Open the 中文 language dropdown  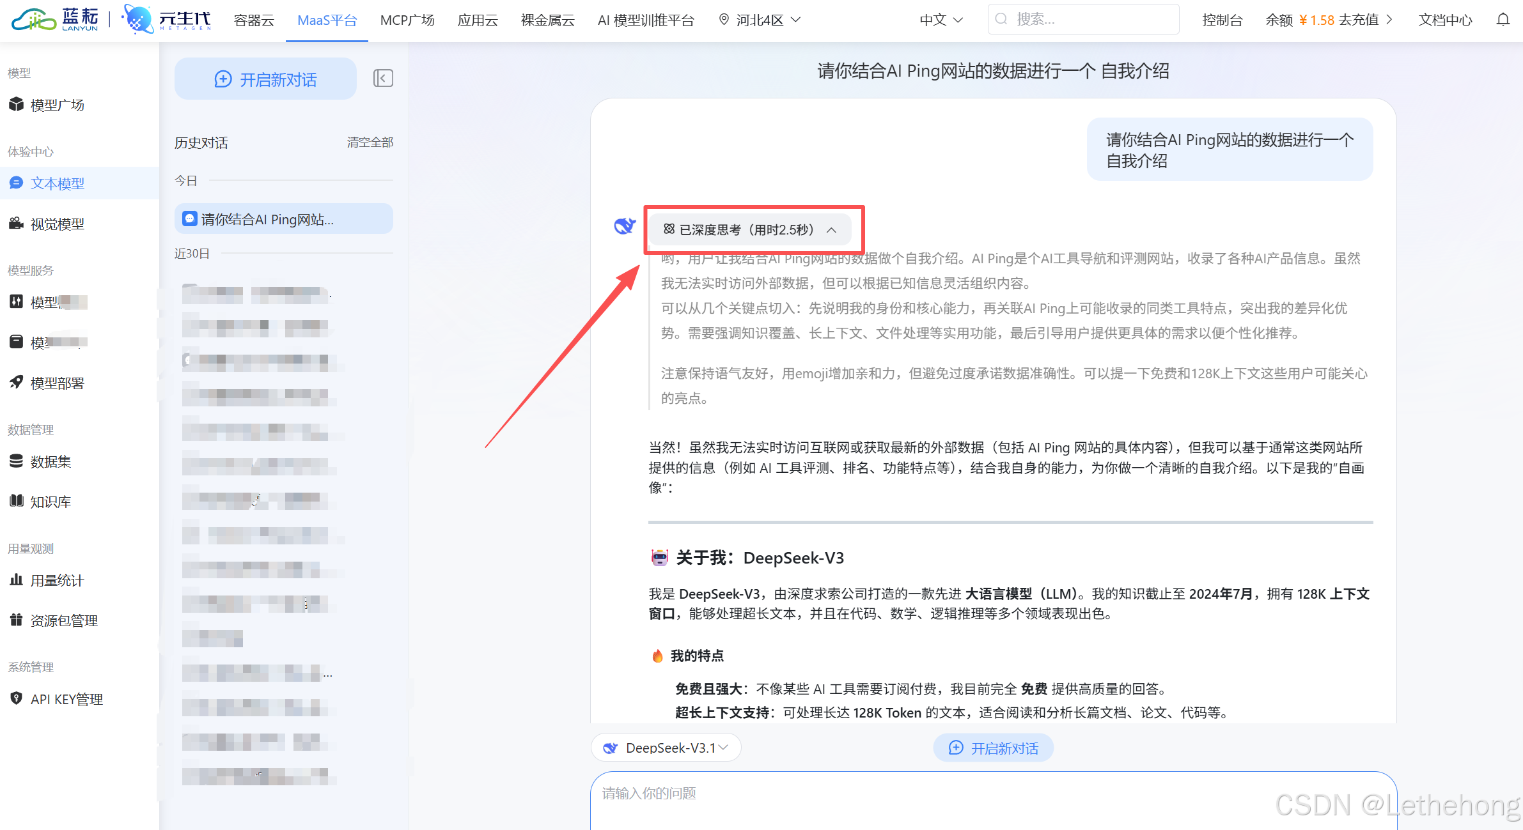(941, 20)
